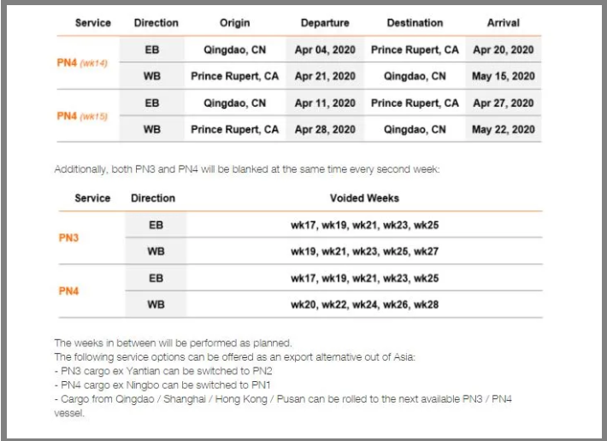The image size is (607, 441).
Task: Click the text about PN3 and PN4 being blanked
Action: tap(246, 169)
